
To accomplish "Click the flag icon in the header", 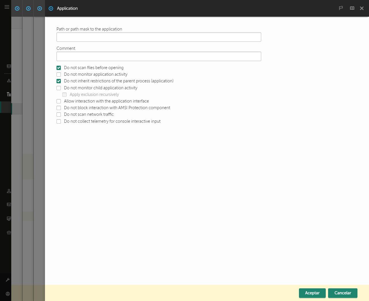I will pyautogui.click(x=341, y=8).
